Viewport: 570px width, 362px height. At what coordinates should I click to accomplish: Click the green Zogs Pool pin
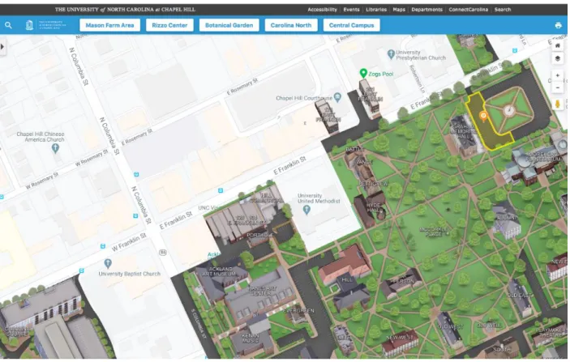[x=362, y=74]
